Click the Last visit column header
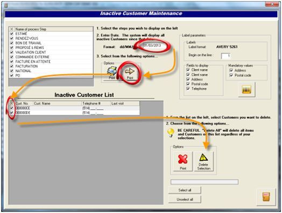Viewport: 282px width, 213px height. coord(125,103)
